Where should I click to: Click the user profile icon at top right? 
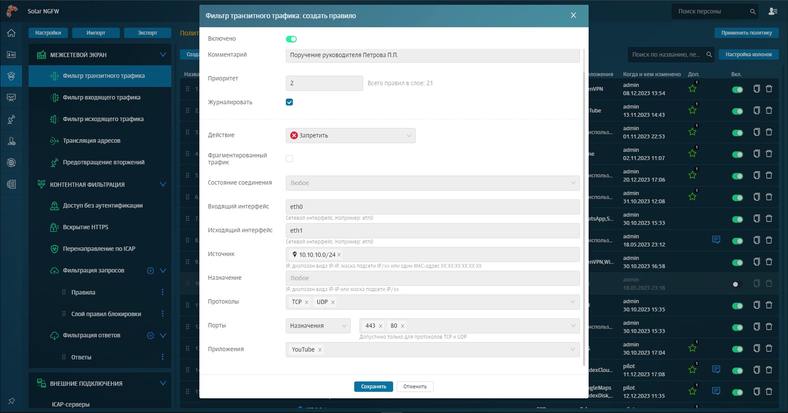tap(773, 12)
